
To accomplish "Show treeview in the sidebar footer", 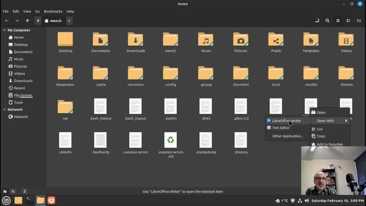I will [x=13, y=192].
